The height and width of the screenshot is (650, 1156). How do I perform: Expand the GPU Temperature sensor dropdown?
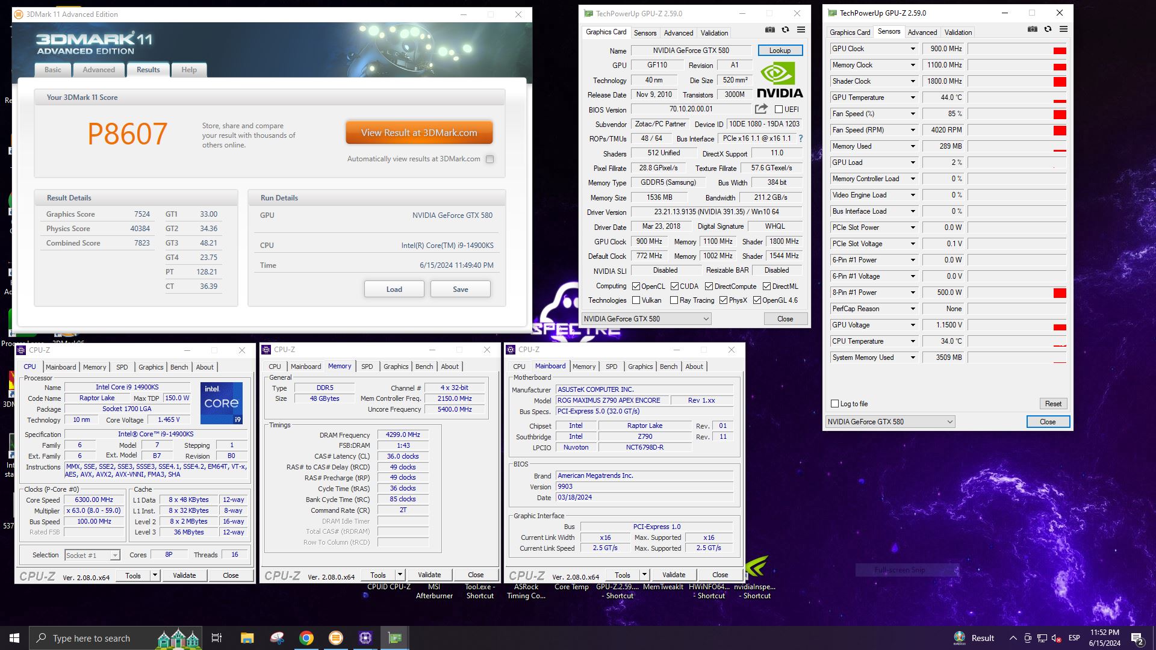913,97
